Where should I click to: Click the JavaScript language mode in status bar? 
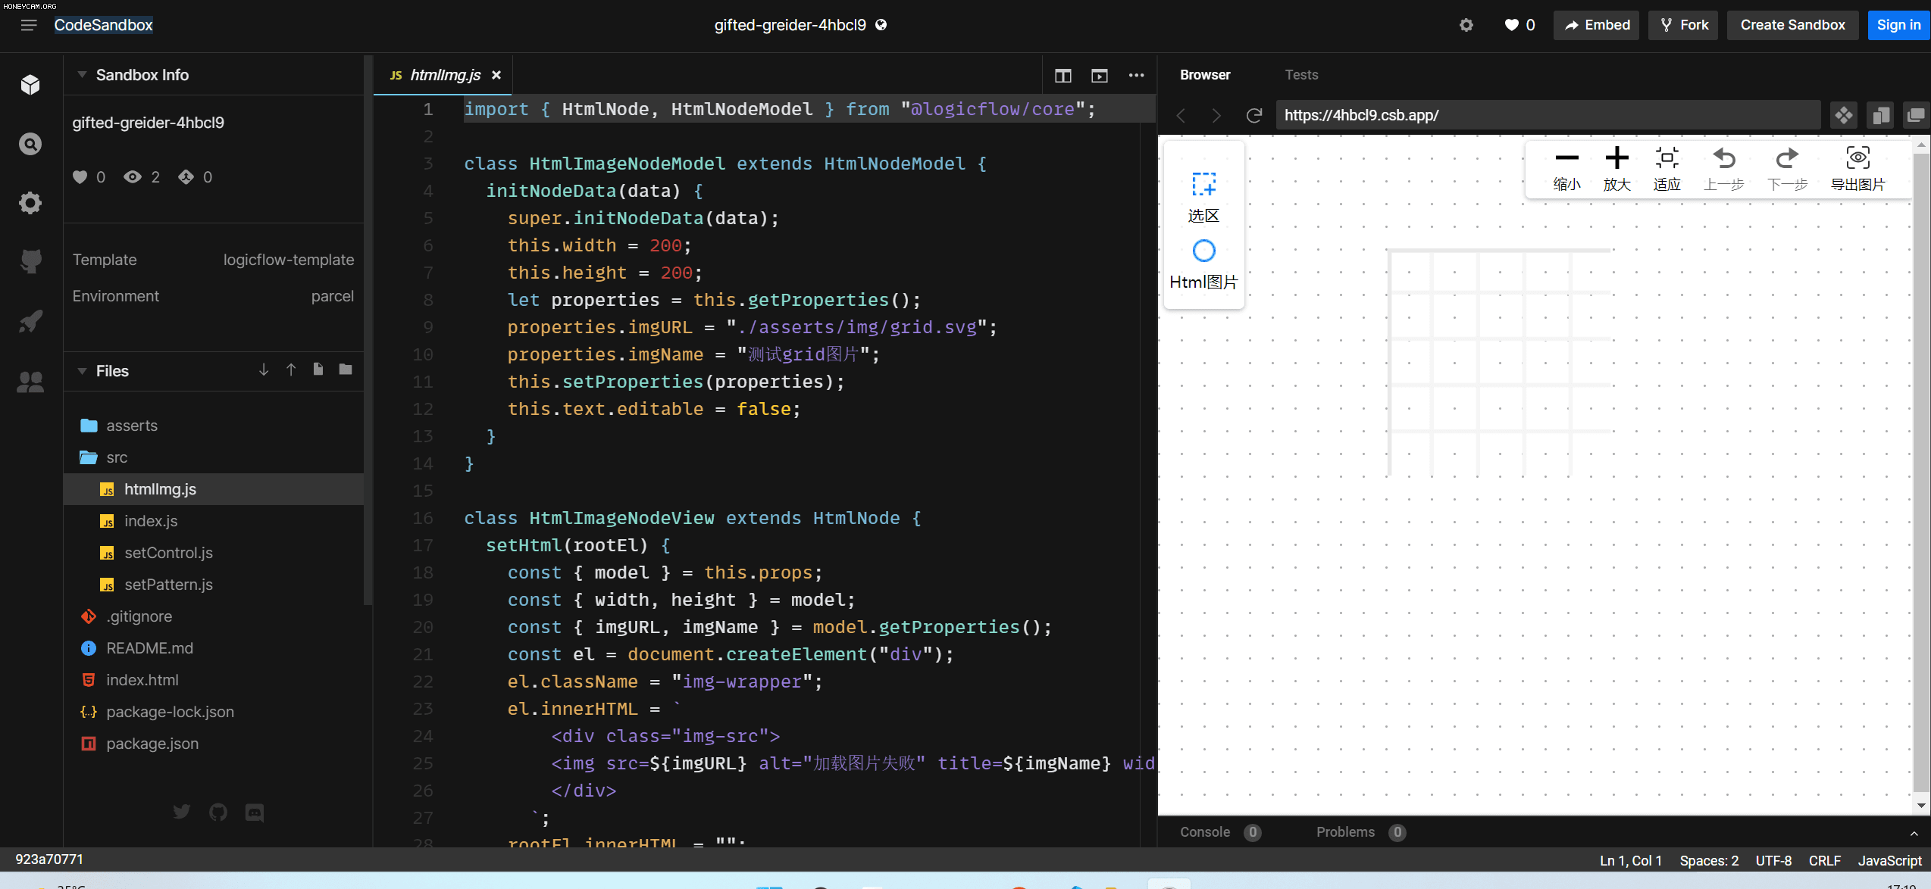click(x=1889, y=860)
